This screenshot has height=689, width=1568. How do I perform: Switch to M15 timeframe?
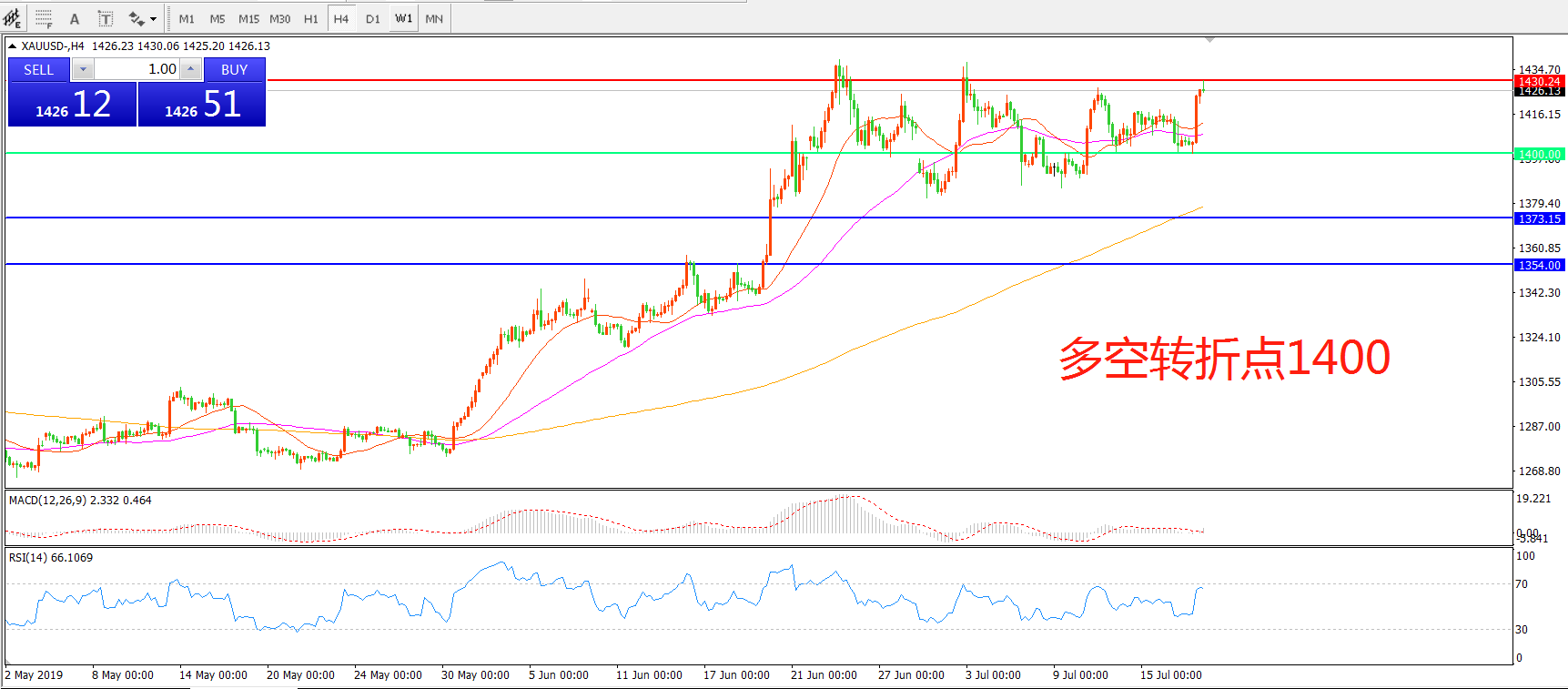[x=248, y=19]
